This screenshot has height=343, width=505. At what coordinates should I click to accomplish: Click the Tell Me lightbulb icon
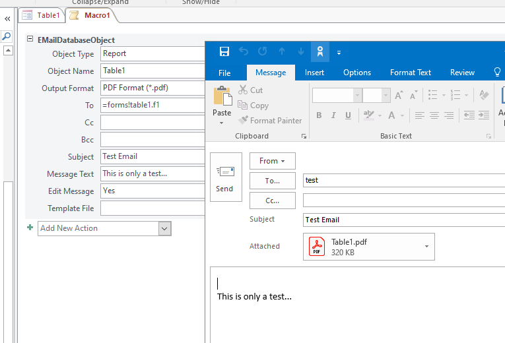click(497, 72)
